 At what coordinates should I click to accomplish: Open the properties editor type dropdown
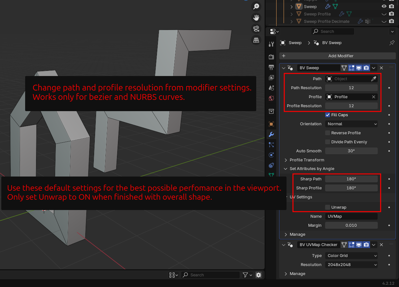(275, 32)
